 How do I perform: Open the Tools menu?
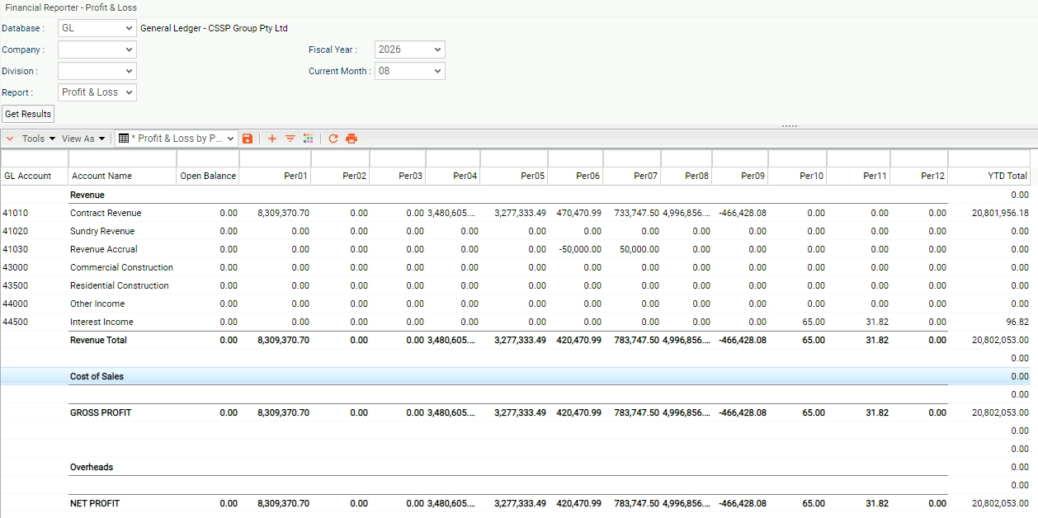pyautogui.click(x=39, y=139)
